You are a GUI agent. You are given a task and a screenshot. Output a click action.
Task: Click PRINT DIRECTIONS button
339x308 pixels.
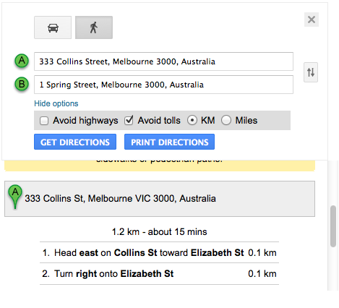point(169,142)
